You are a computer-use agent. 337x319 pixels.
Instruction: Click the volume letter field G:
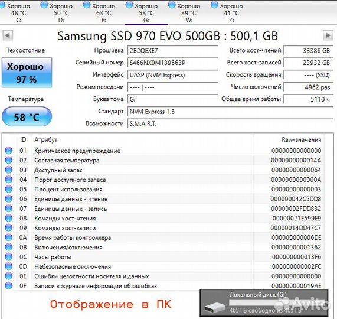pos(172,99)
